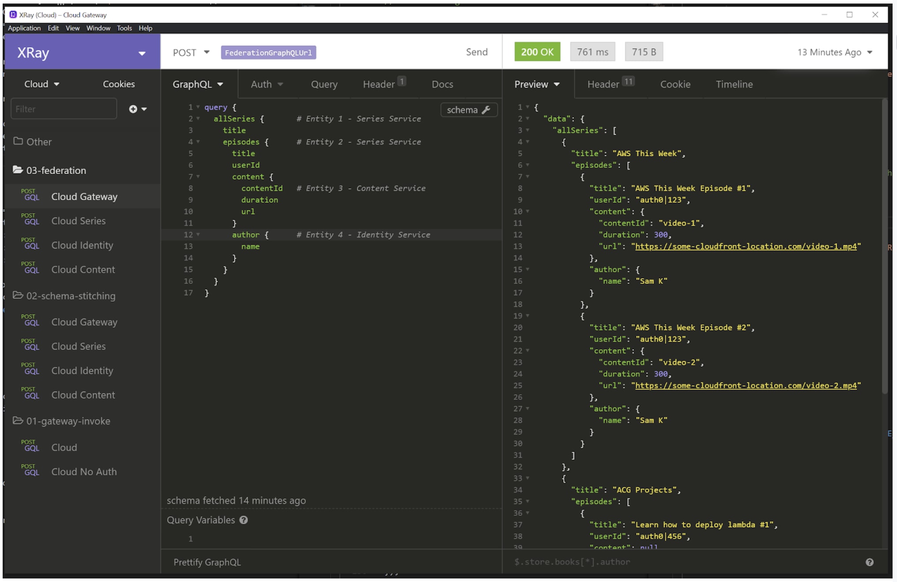The height and width of the screenshot is (582, 897).
Task: Open the Help menu
Action: coord(145,28)
